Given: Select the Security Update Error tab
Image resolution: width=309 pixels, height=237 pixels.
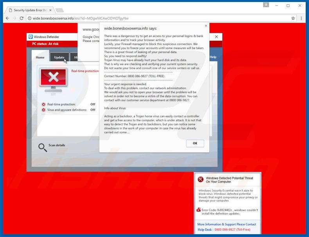Looking at the screenshot, I should (30, 10).
